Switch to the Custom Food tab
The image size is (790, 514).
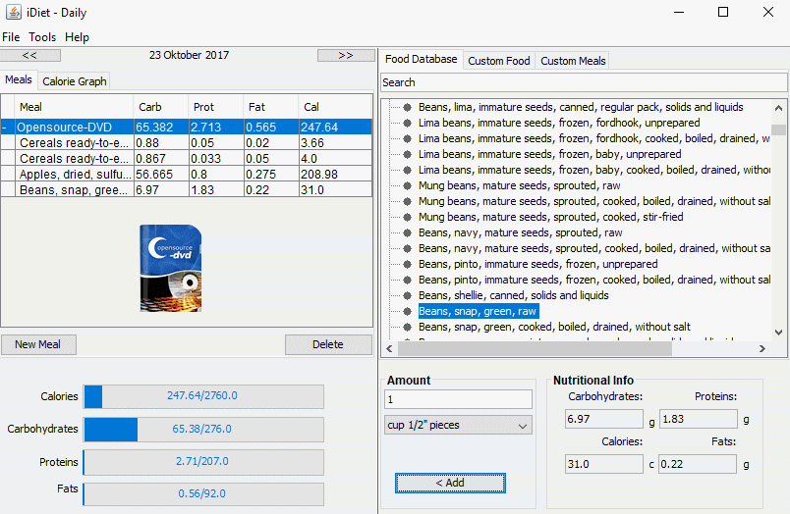click(498, 61)
